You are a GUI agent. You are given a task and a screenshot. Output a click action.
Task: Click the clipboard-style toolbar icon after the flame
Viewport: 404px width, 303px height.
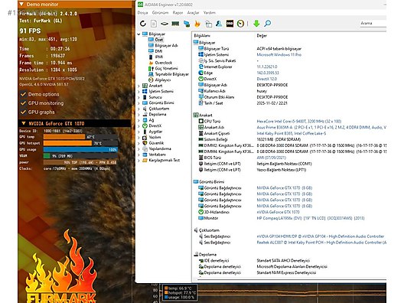click(208, 24)
